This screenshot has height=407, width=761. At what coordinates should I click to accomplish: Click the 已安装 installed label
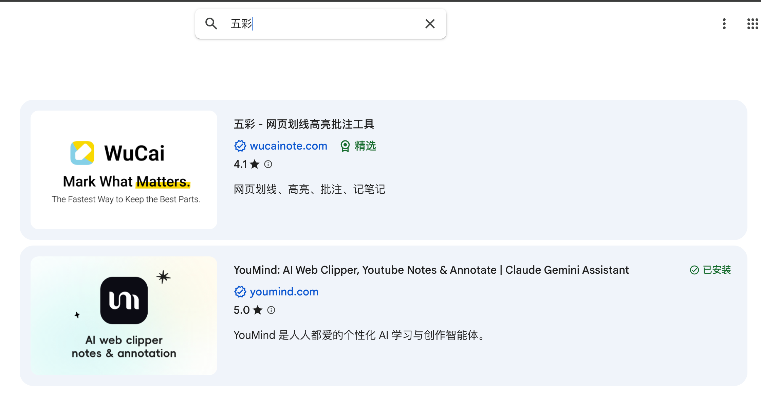pos(717,270)
